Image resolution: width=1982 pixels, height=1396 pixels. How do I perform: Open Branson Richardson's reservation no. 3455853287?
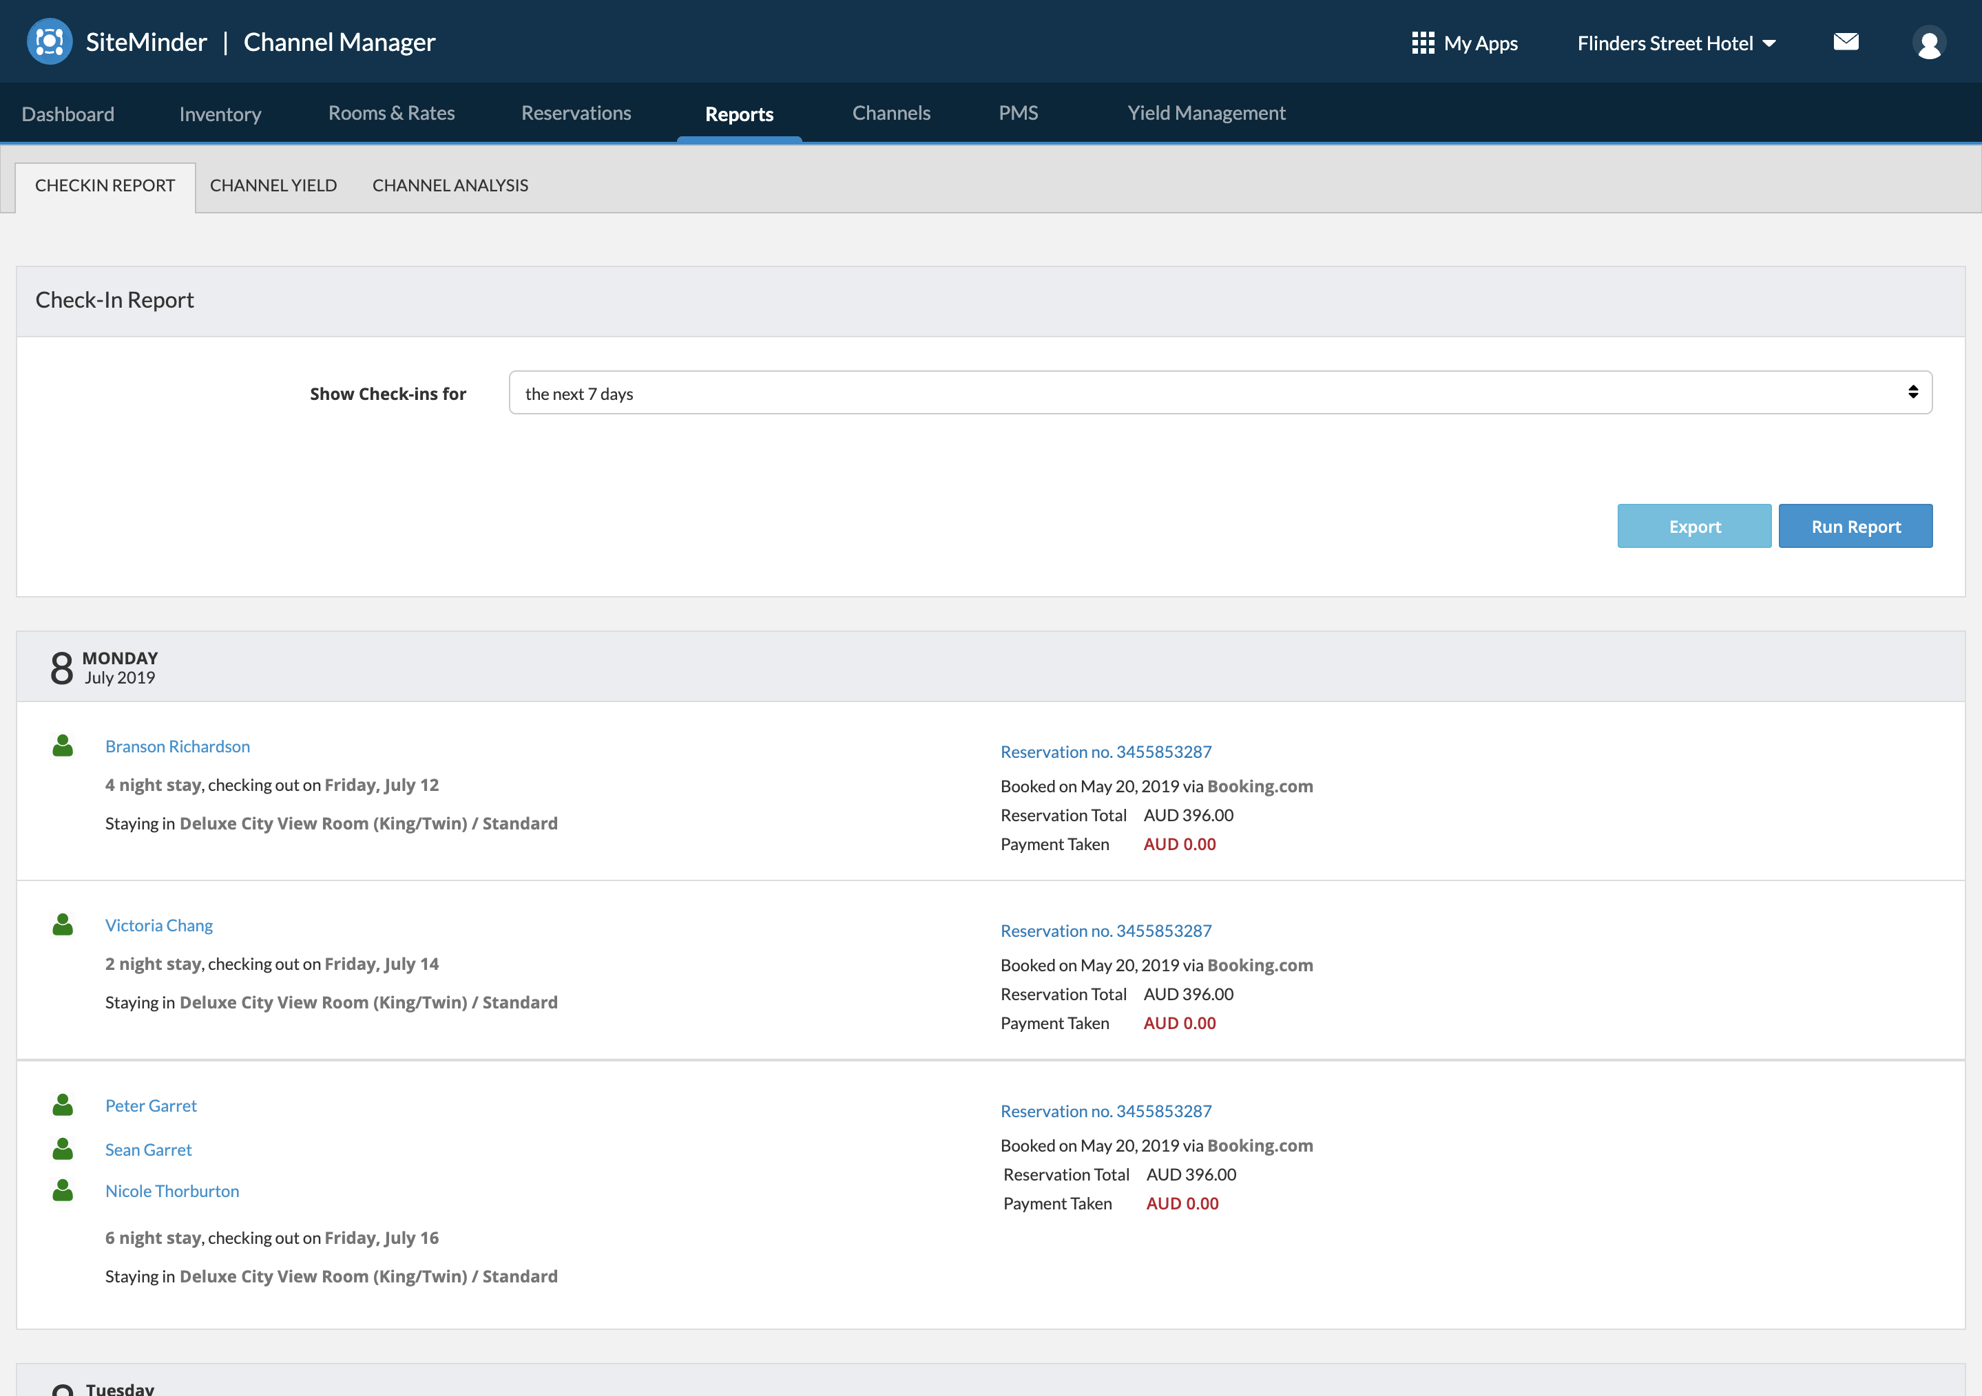(1106, 752)
